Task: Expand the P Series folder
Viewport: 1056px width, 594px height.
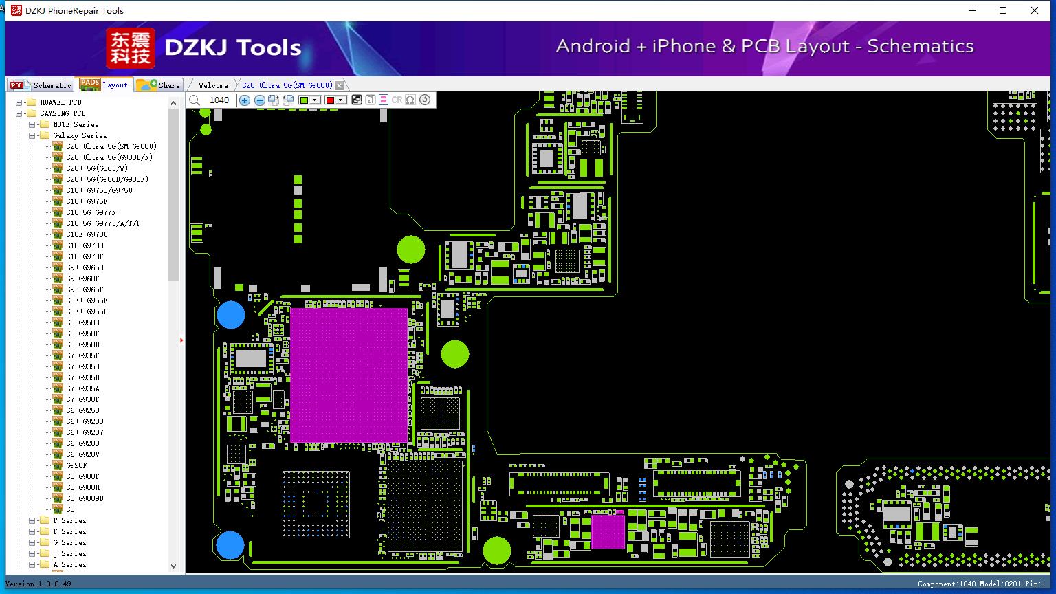Action: point(32,520)
